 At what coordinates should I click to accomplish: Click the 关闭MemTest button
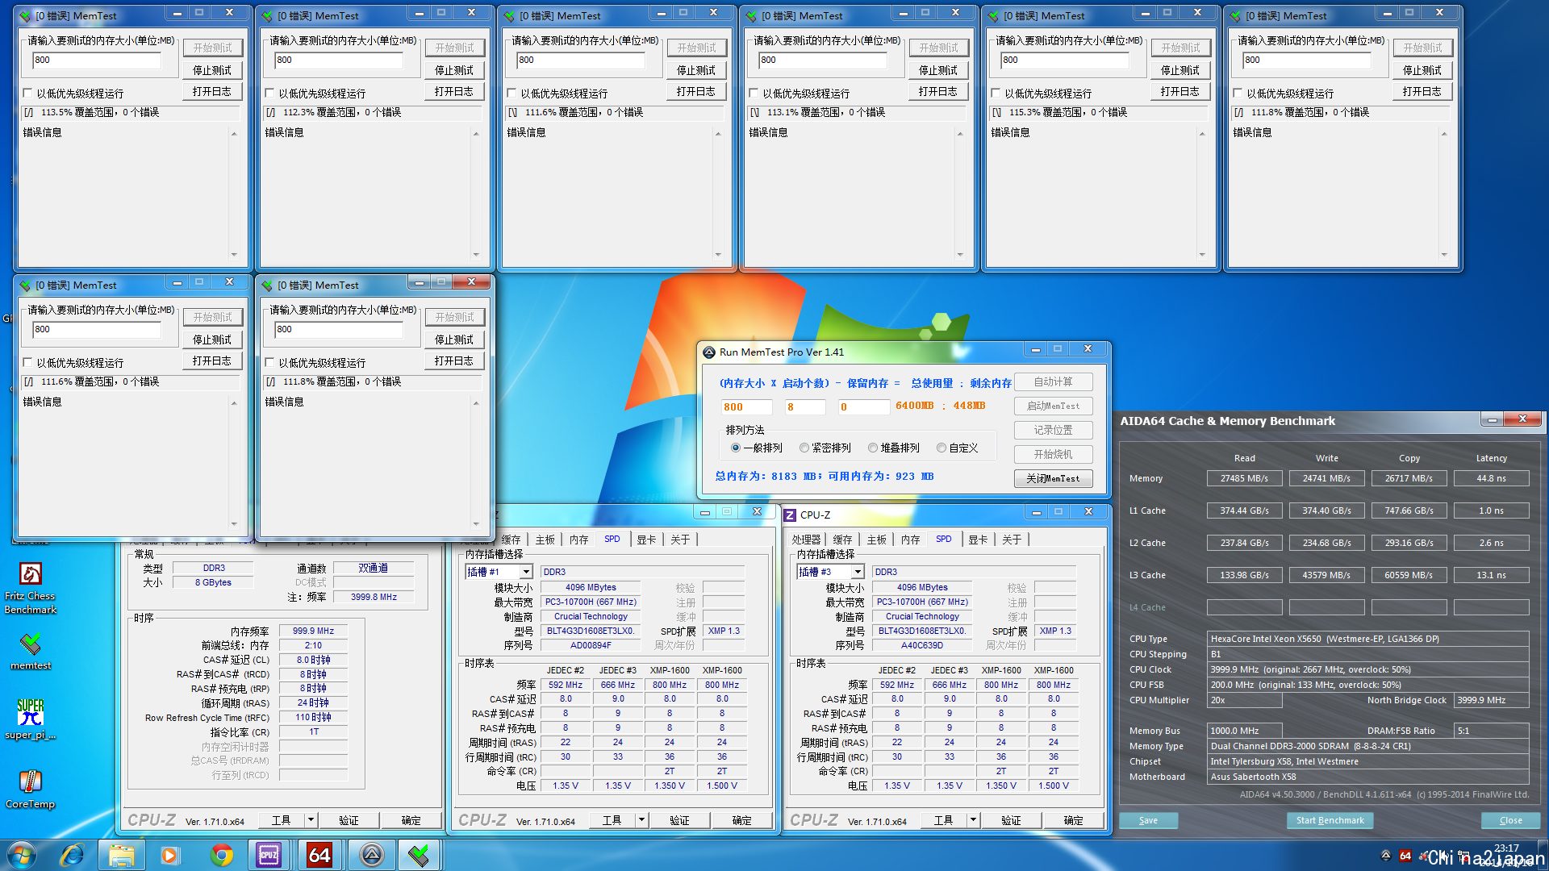[1053, 478]
